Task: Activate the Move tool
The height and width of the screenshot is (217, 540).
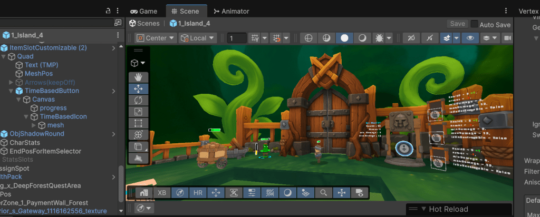Action: [138, 88]
